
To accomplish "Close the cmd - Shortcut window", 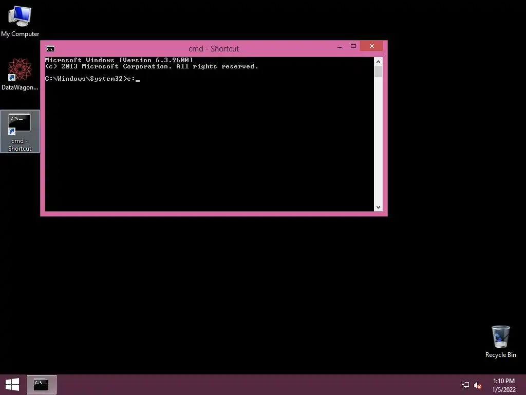I will pos(372,46).
